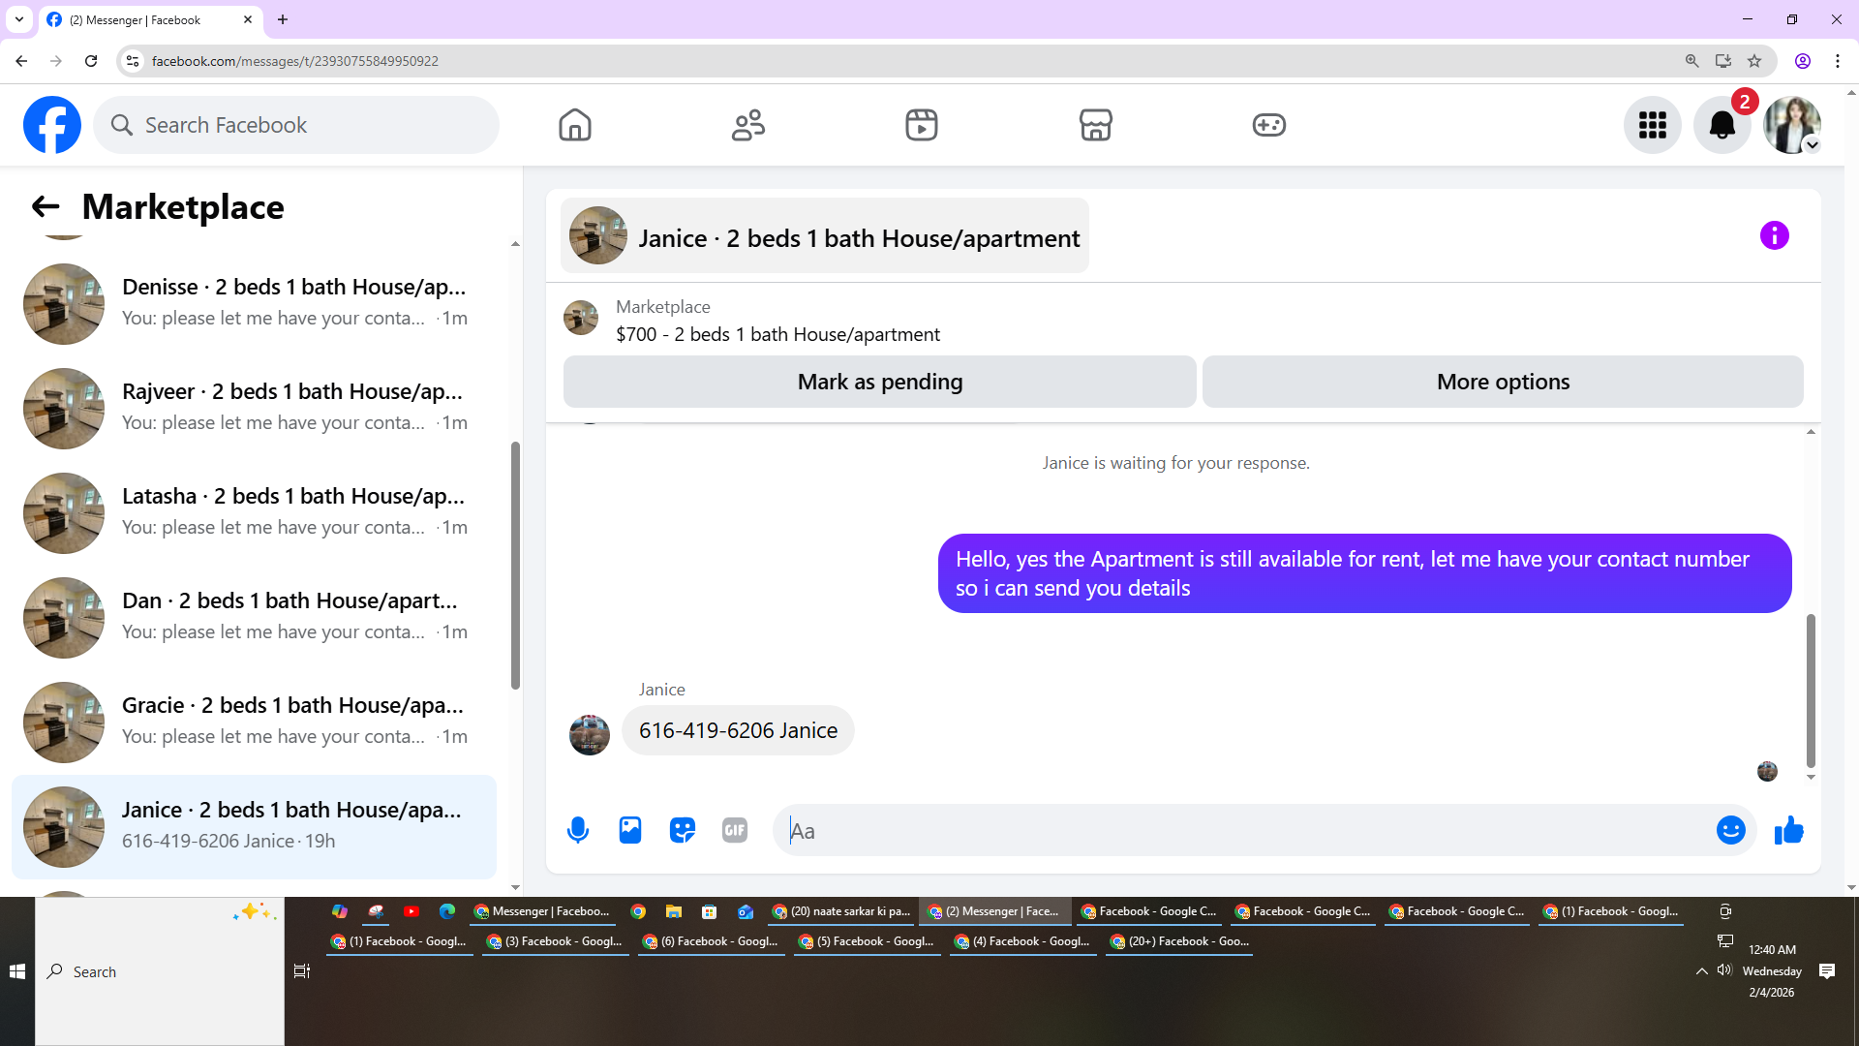Open conversation information purple icon
Viewport: 1859px width, 1046px height.
pos(1774,235)
